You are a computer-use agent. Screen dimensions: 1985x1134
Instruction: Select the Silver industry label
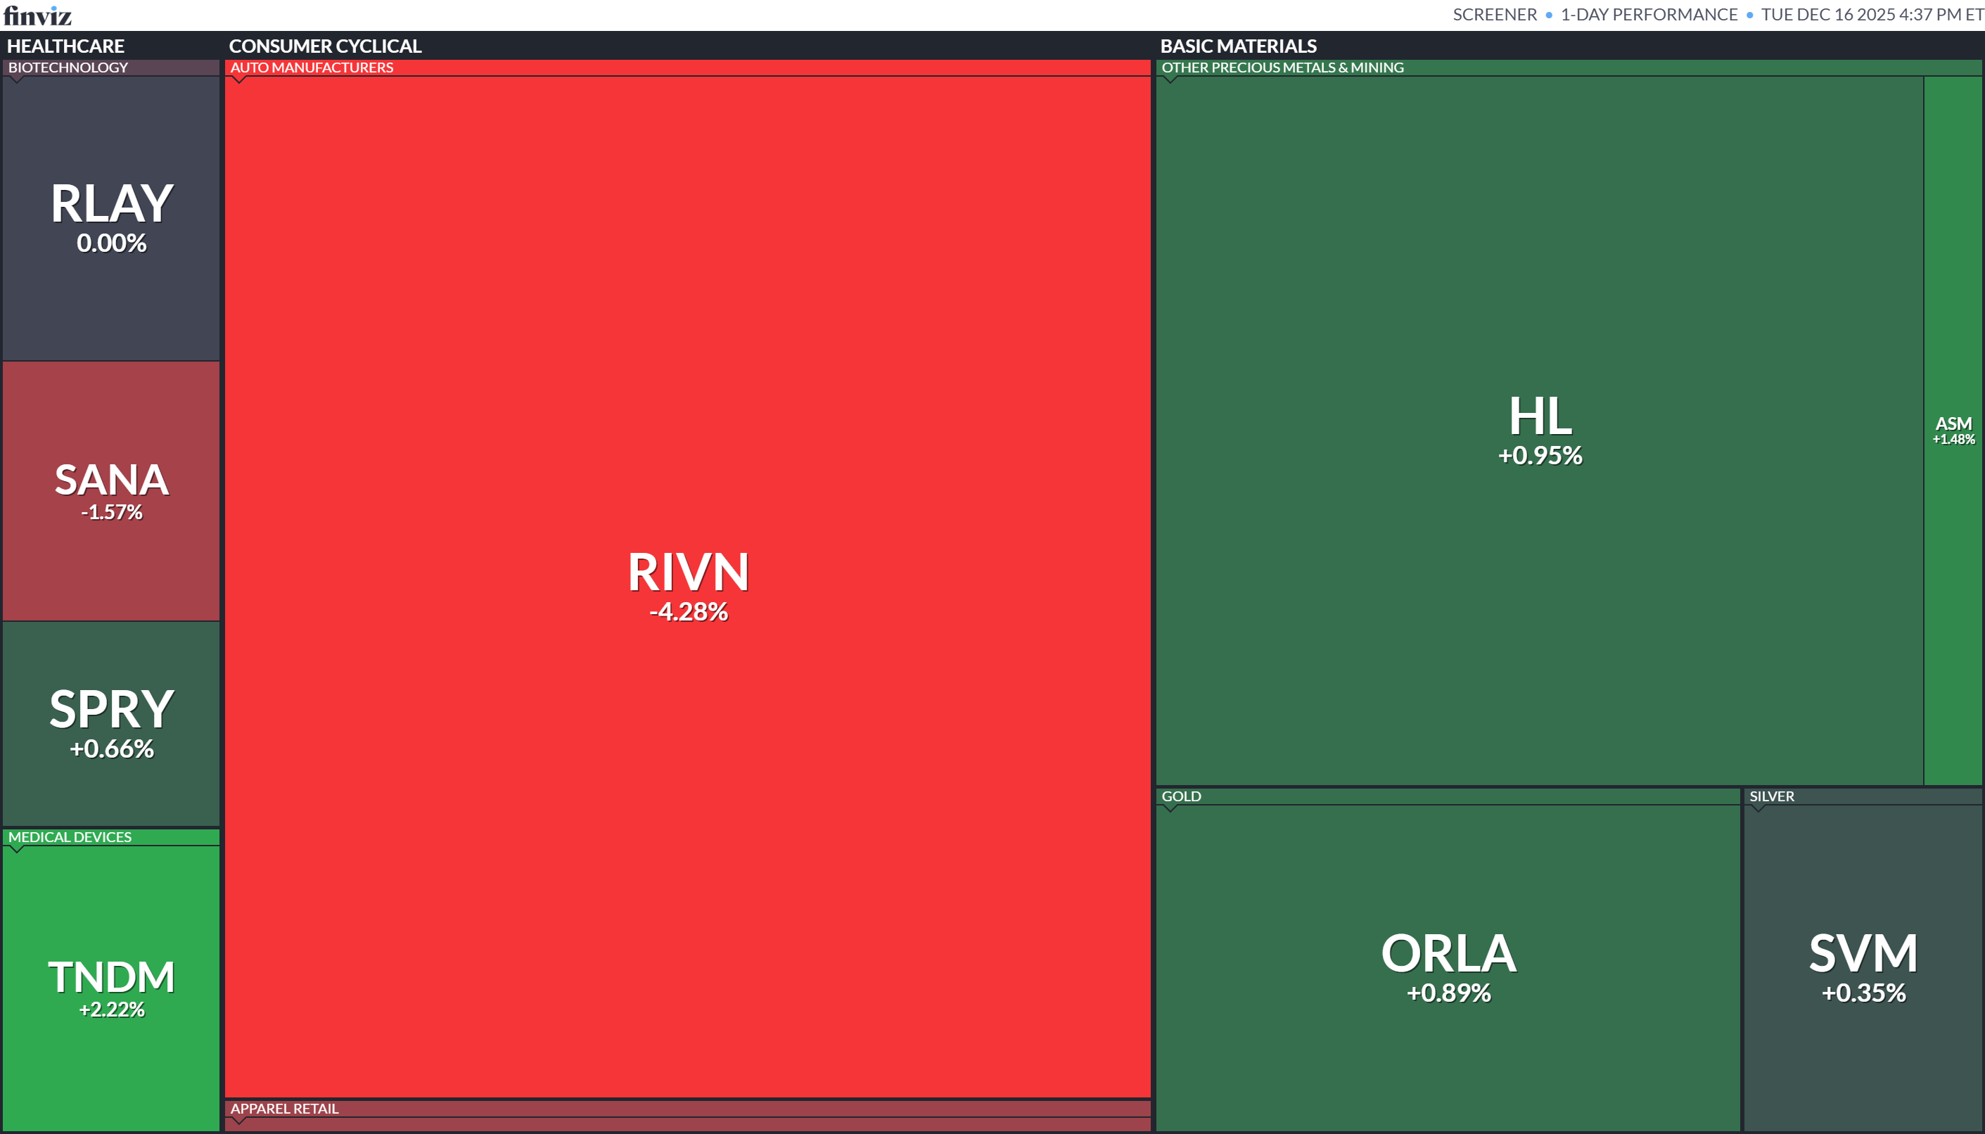1771,796
